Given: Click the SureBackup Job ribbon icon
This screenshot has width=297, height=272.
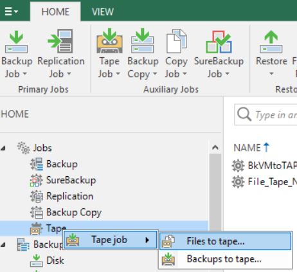Looking at the screenshot, I should 219,42.
